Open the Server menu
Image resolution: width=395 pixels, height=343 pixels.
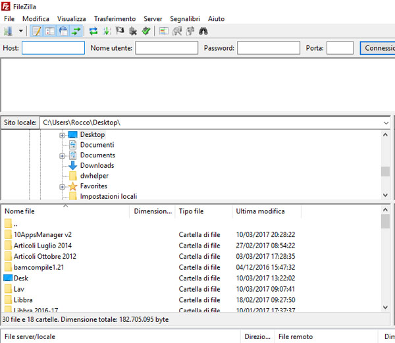tap(153, 19)
